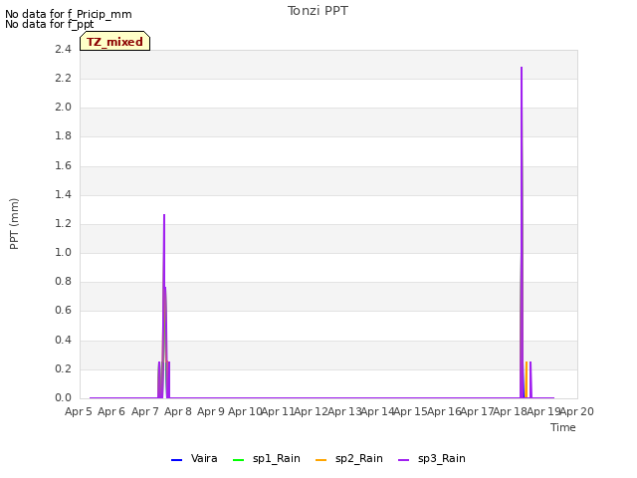Click the green sp1_Rain legend color line

[239, 460]
